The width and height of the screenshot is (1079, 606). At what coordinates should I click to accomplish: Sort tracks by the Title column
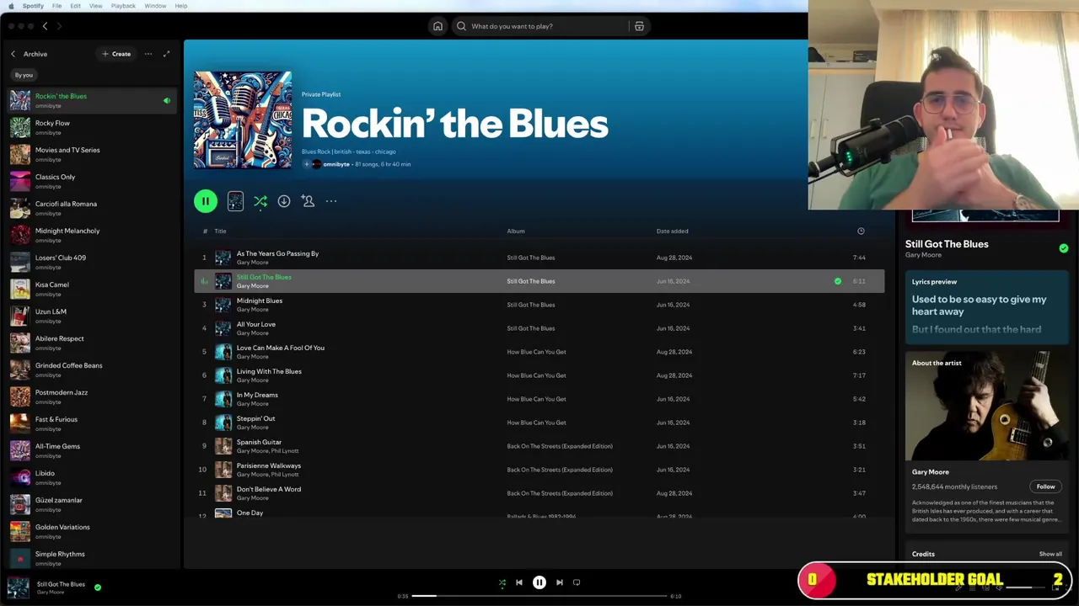pos(220,231)
